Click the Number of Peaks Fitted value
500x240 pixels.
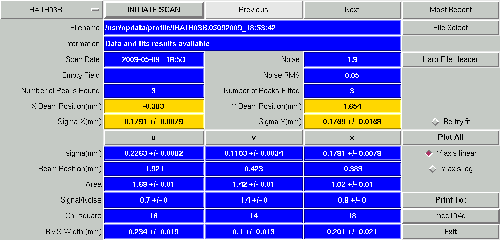[x=352, y=91]
